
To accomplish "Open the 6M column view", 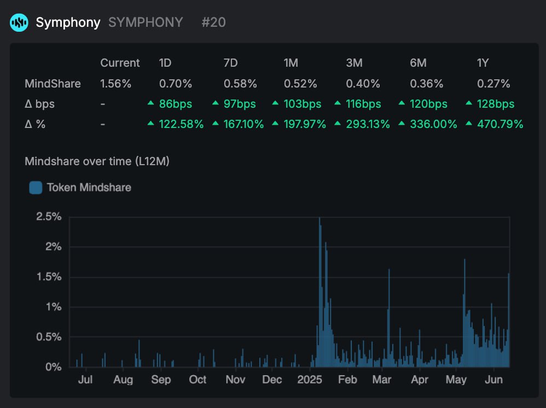I will coord(417,63).
